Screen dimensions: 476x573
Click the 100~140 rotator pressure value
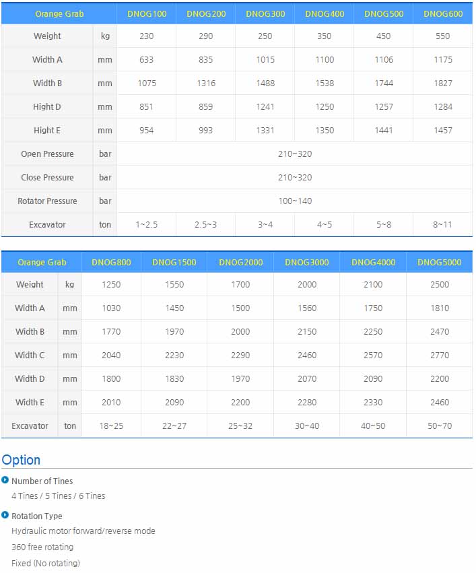point(295,201)
